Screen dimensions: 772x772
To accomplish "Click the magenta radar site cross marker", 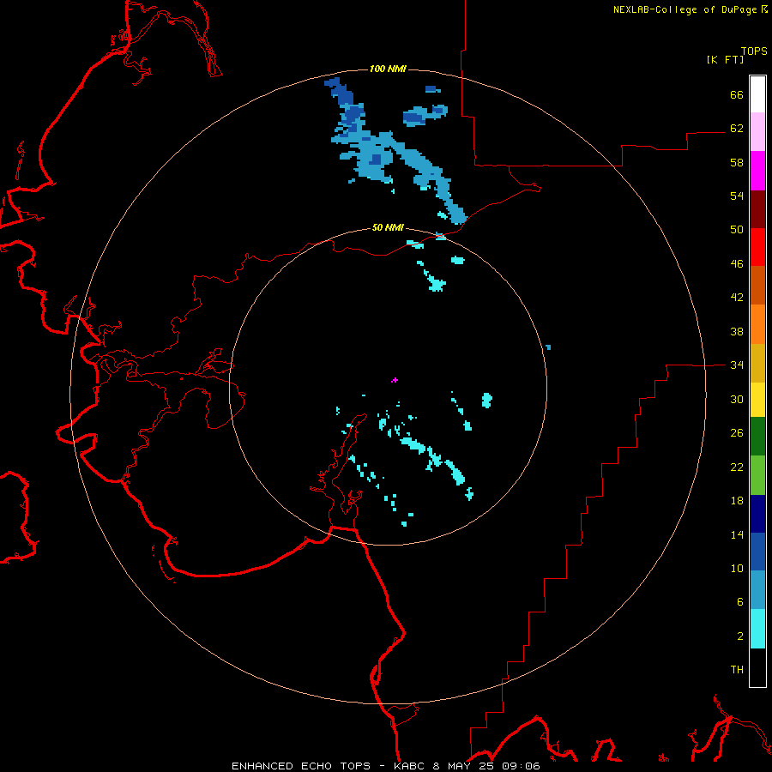I will pos(395,380).
